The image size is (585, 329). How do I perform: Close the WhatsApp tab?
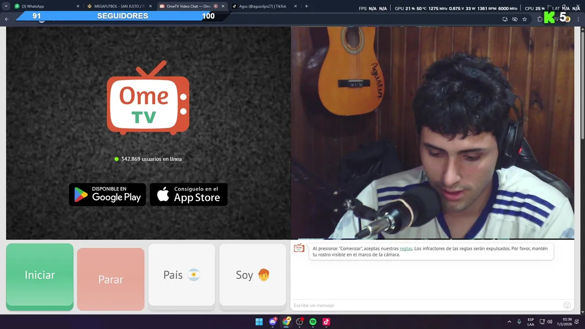(78, 6)
